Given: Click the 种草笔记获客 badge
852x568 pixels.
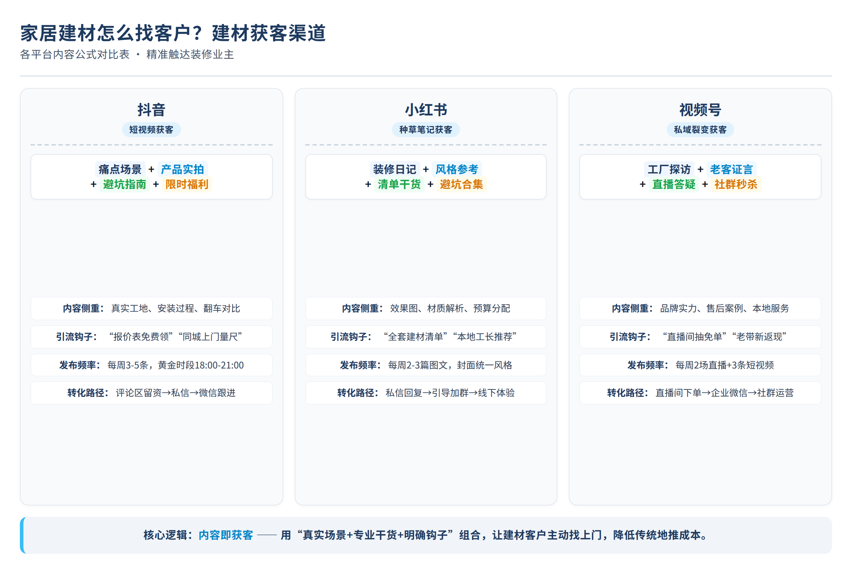Looking at the screenshot, I should [426, 130].
